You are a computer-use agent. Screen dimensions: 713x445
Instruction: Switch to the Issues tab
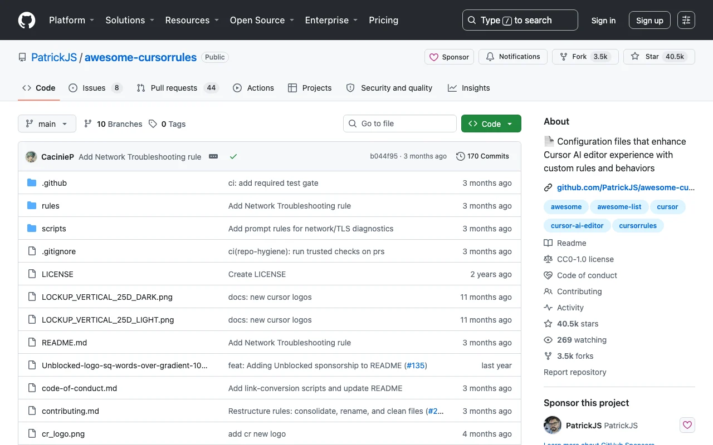pyautogui.click(x=95, y=88)
